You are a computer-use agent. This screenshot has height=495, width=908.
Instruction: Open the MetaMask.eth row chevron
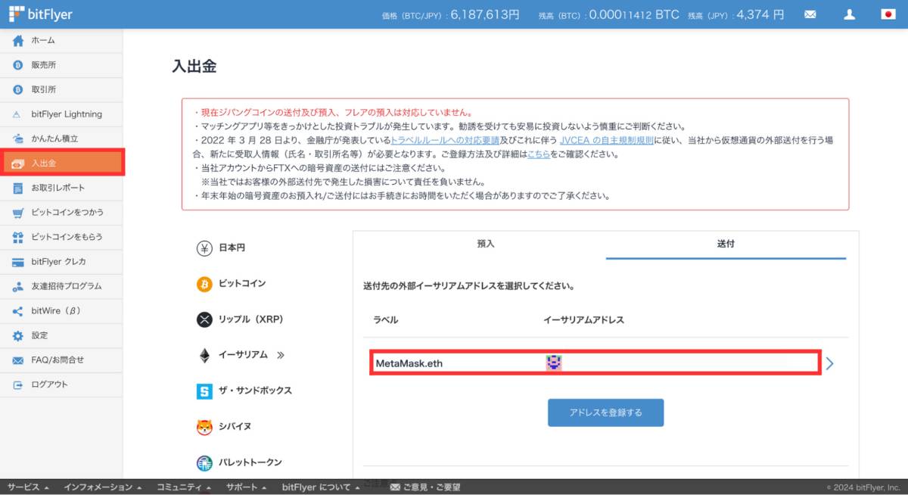click(829, 363)
